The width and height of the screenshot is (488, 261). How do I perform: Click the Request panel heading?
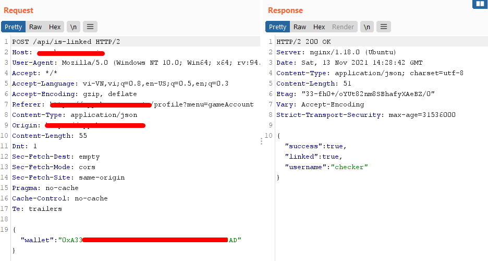[18, 10]
